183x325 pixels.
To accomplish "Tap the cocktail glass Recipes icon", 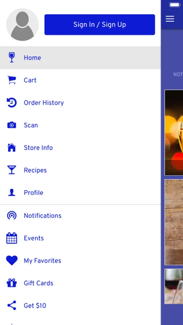I will click(12, 170).
